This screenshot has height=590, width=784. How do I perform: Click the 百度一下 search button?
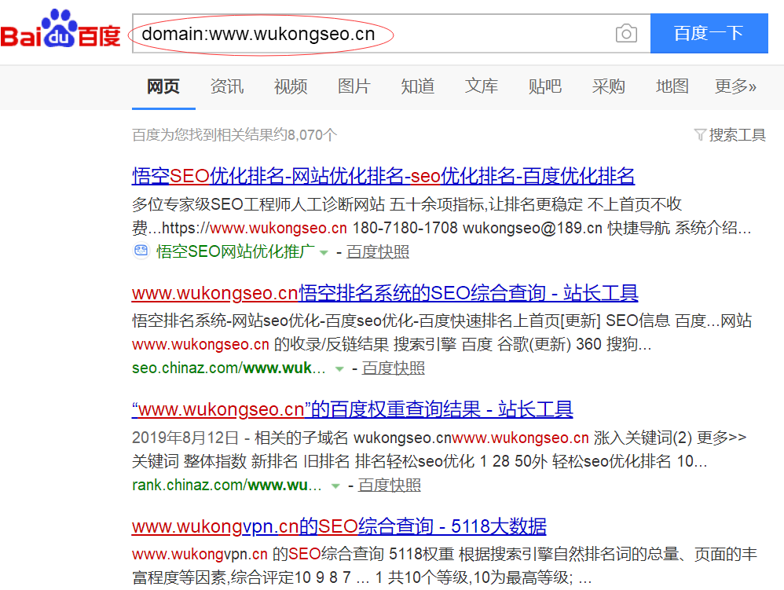tap(709, 34)
